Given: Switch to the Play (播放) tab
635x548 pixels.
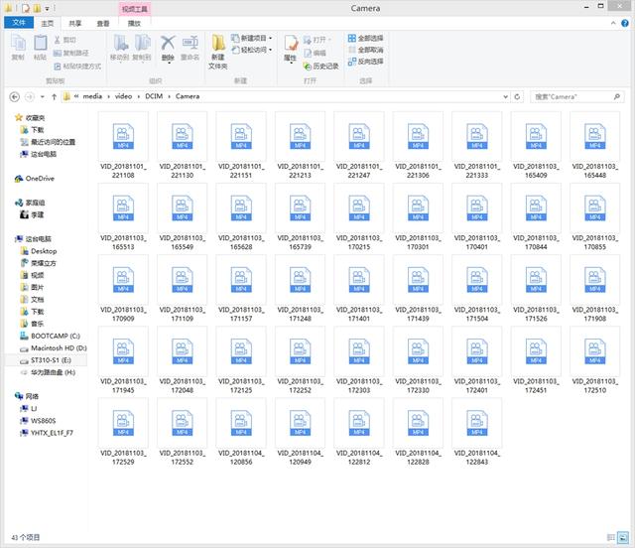Looking at the screenshot, I should pos(135,24).
